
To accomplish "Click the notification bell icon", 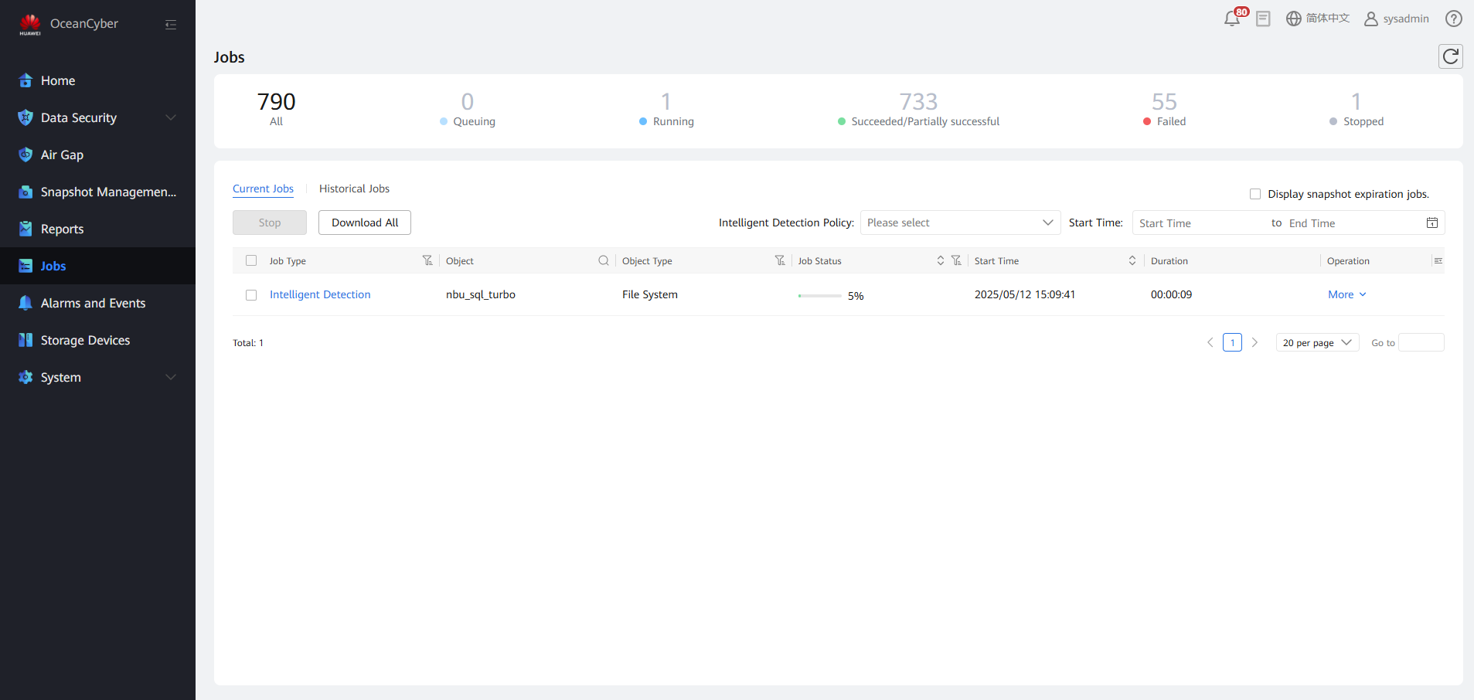I will 1231,19.
